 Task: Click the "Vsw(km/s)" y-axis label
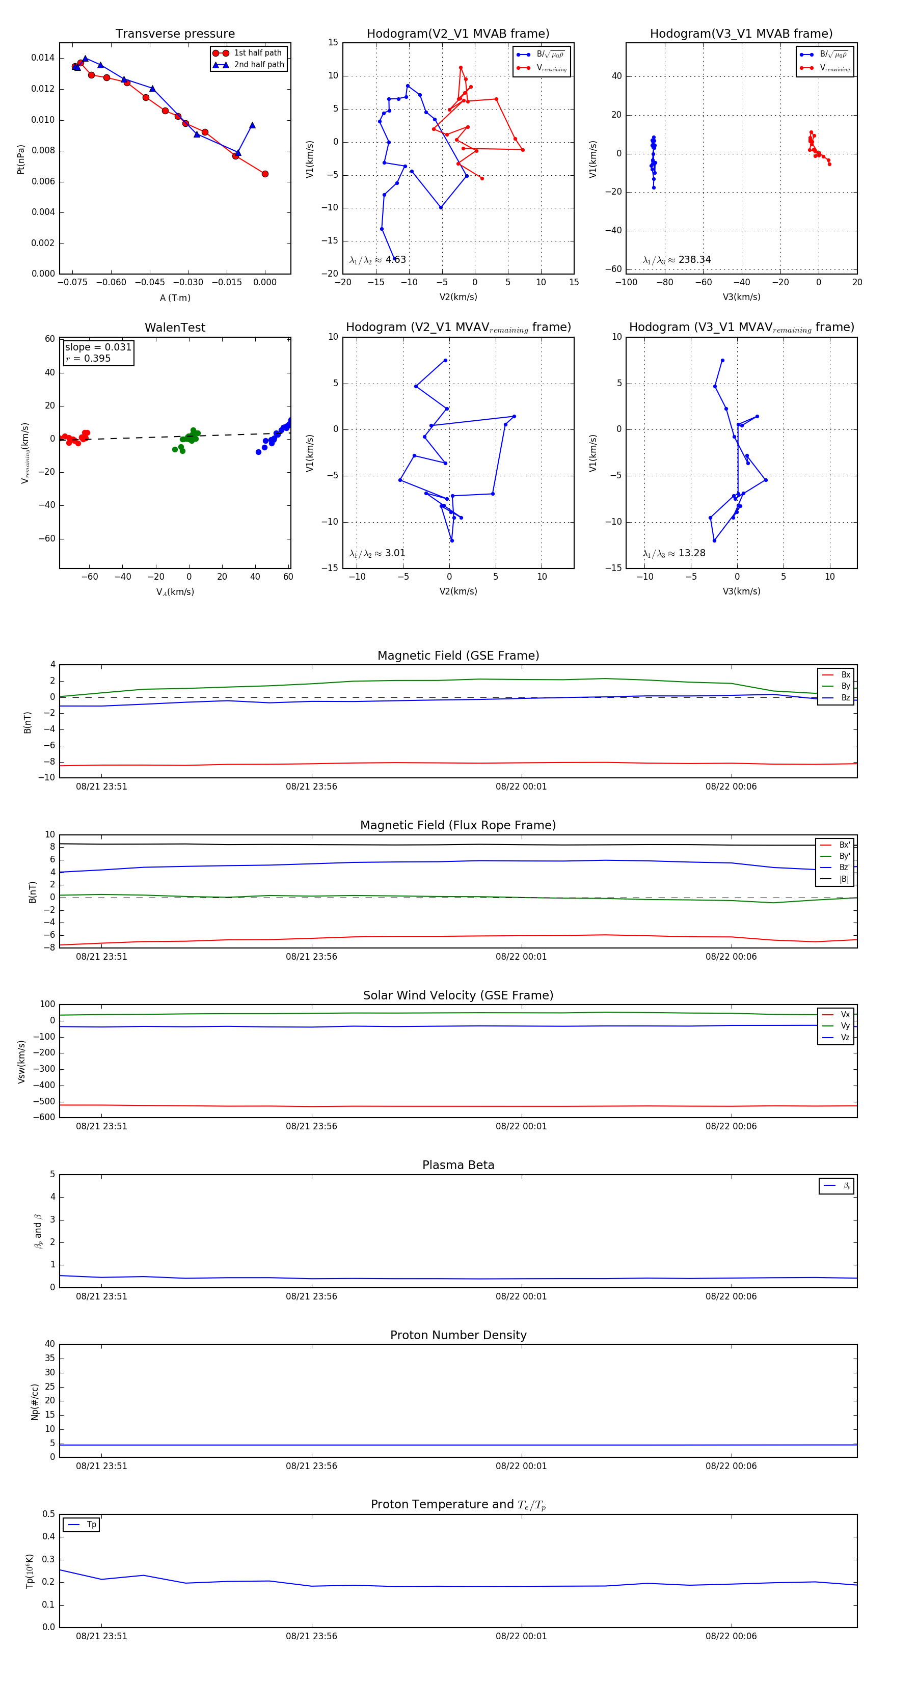coord(21,1061)
